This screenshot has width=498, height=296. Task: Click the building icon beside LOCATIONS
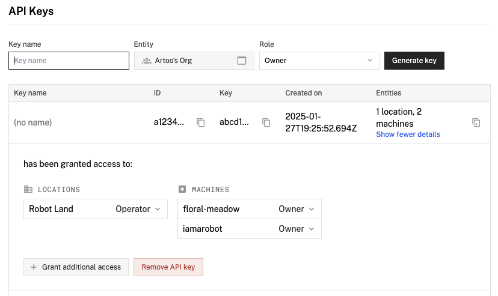tap(28, 189)
